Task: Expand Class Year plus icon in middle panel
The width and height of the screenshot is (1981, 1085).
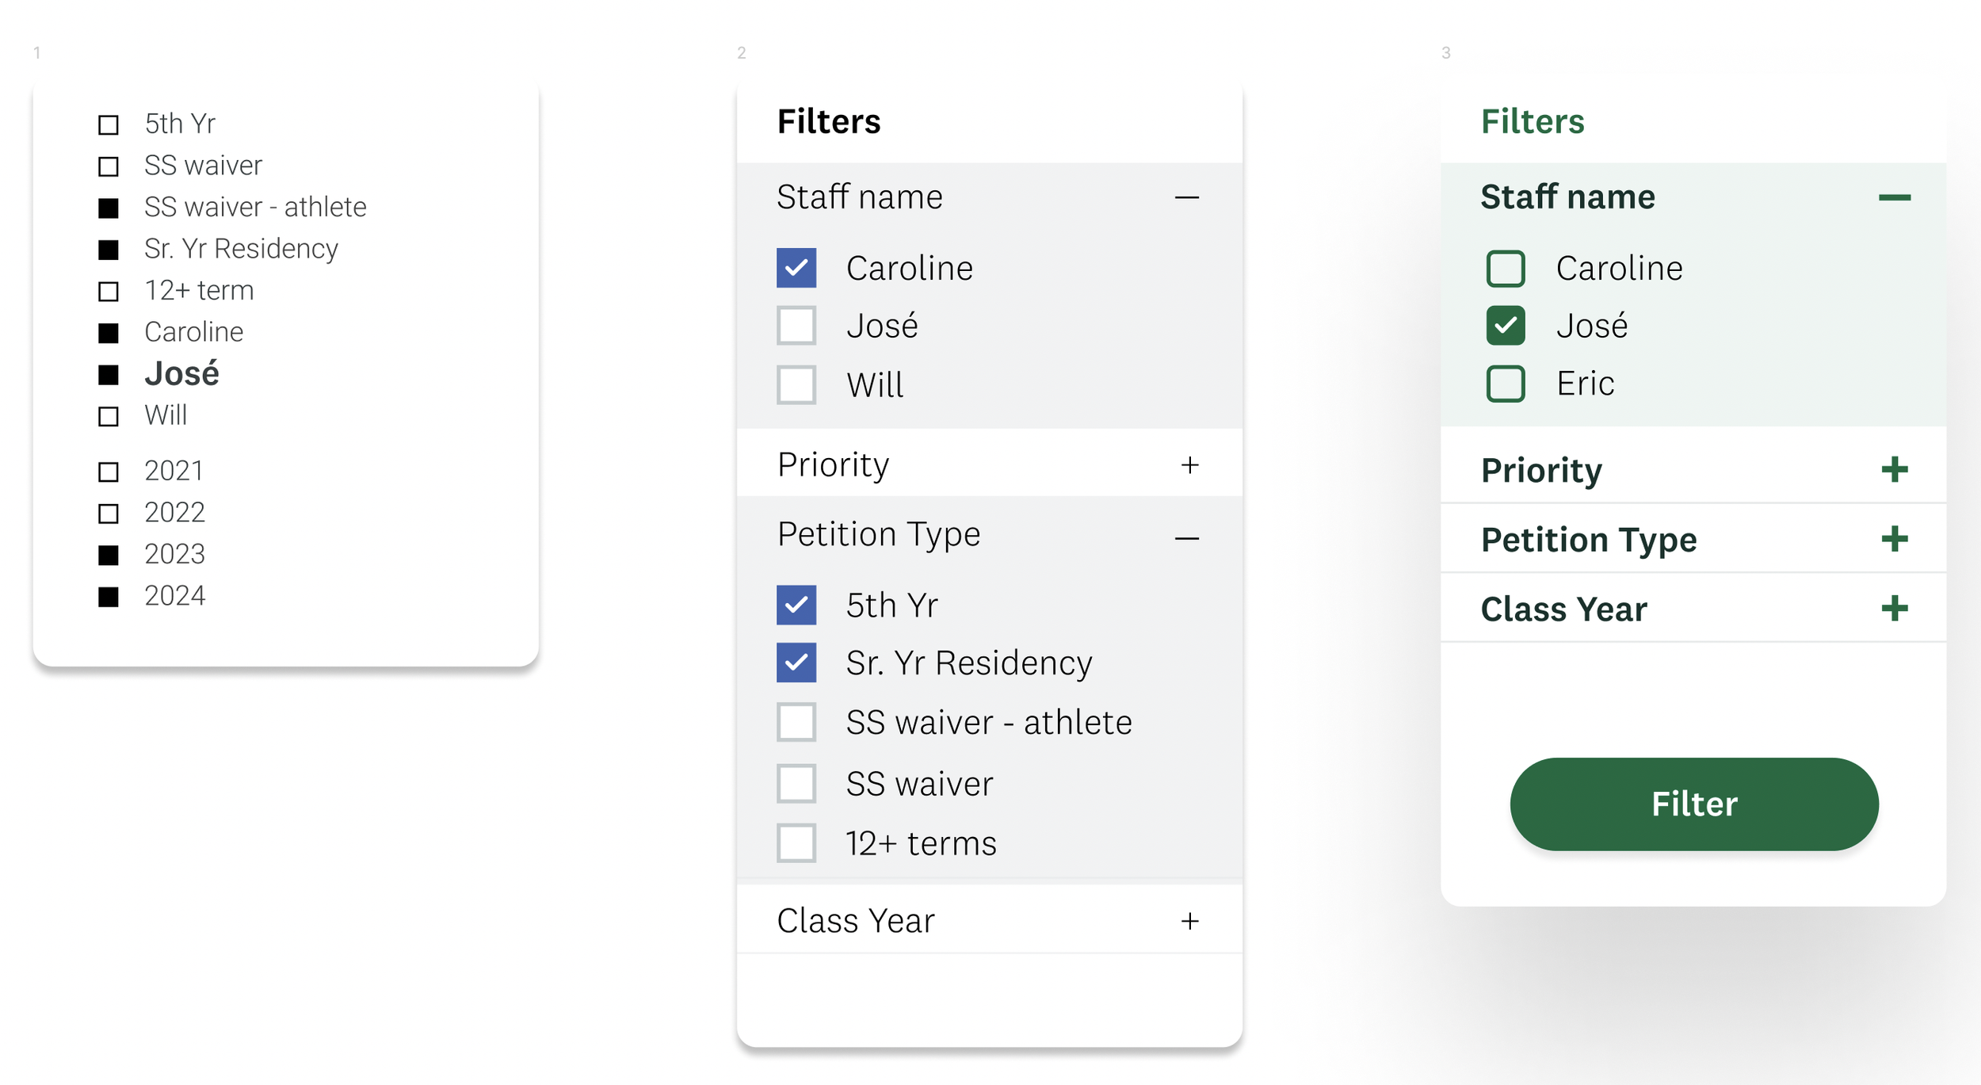Action: tap(1189, 921)
